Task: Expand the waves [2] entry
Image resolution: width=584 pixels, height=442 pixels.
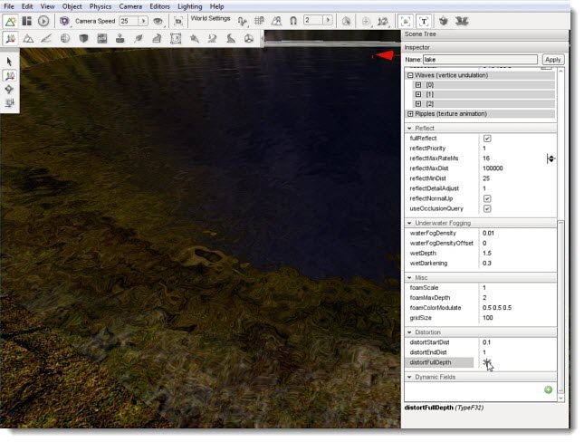Action: coord(418,104)
